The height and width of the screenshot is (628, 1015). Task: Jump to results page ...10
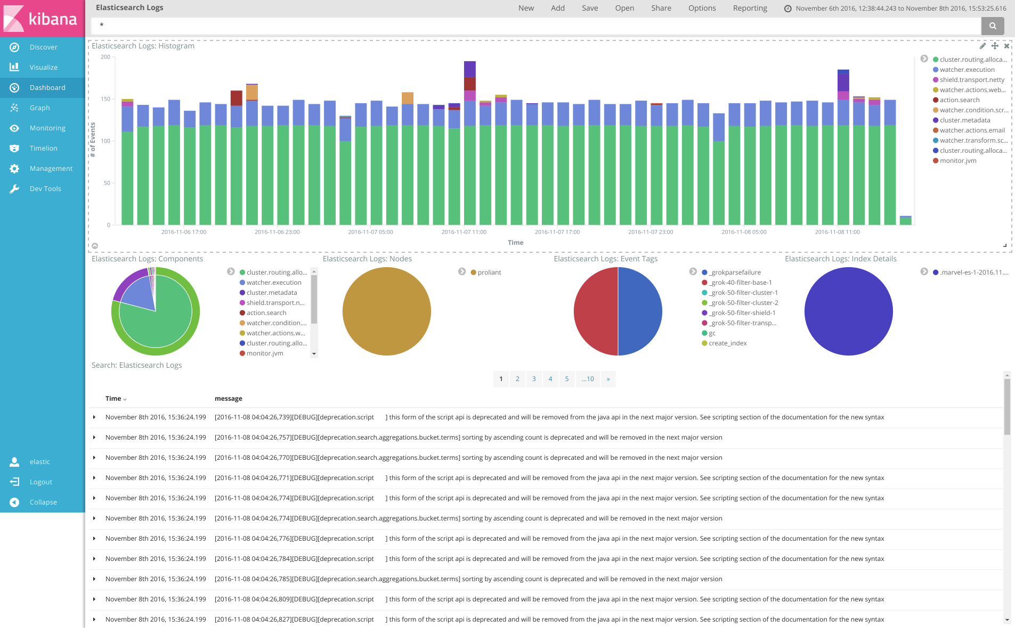[x=588, y=379]
